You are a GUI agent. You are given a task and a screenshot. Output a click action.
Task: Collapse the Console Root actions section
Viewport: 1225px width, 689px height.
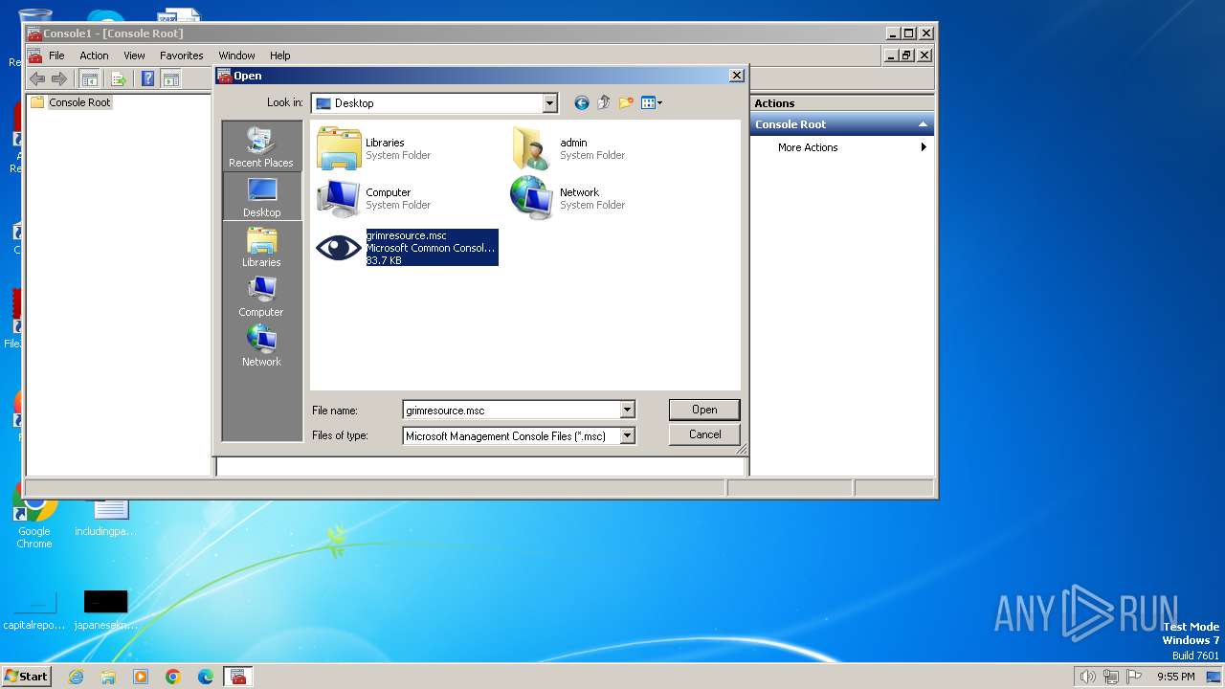[x=923, y=124]
